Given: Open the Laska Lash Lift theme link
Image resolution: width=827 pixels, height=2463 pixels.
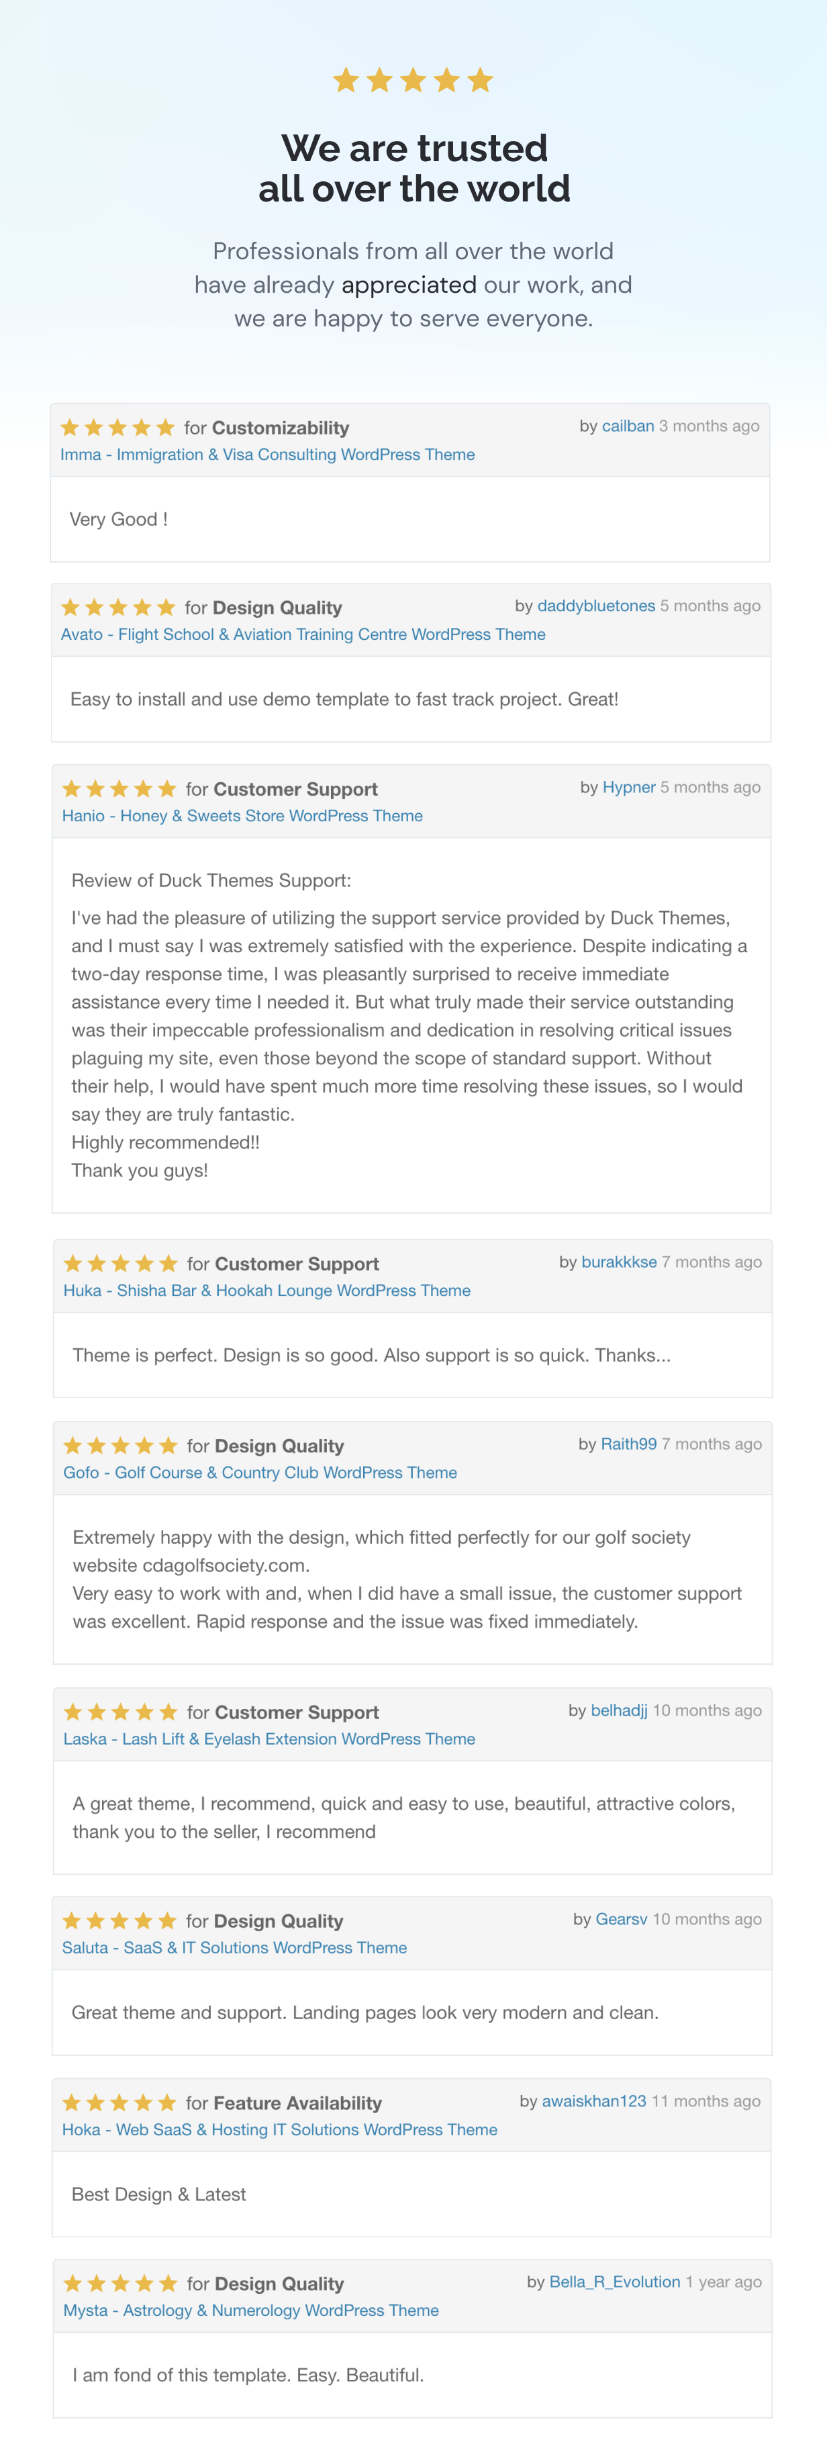Looking at the screenshot, I should click(x=270, y=1738).
